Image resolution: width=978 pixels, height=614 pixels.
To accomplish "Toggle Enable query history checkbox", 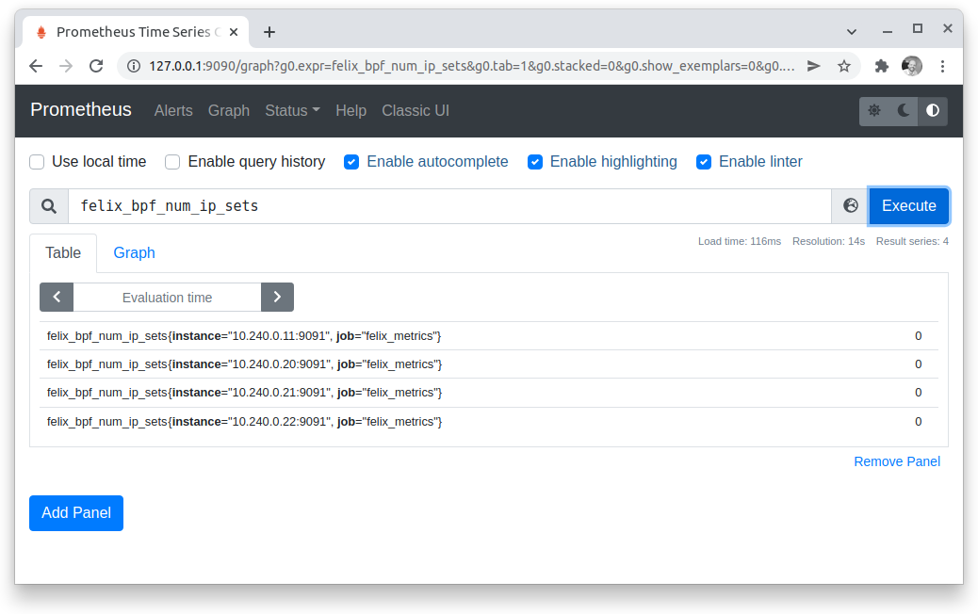I will pos(172,162).
